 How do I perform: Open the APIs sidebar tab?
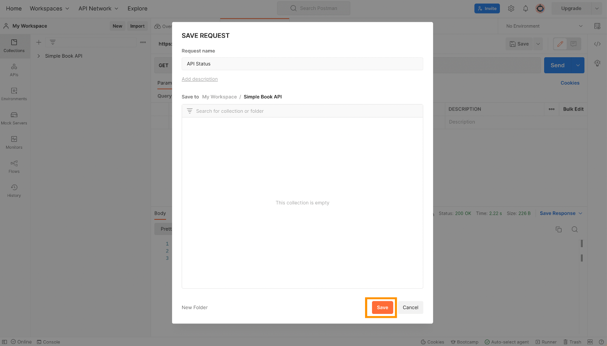coord(14,70)
